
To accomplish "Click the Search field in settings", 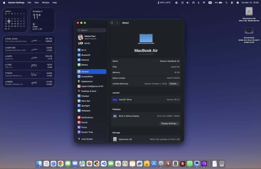I will (91, 30).
